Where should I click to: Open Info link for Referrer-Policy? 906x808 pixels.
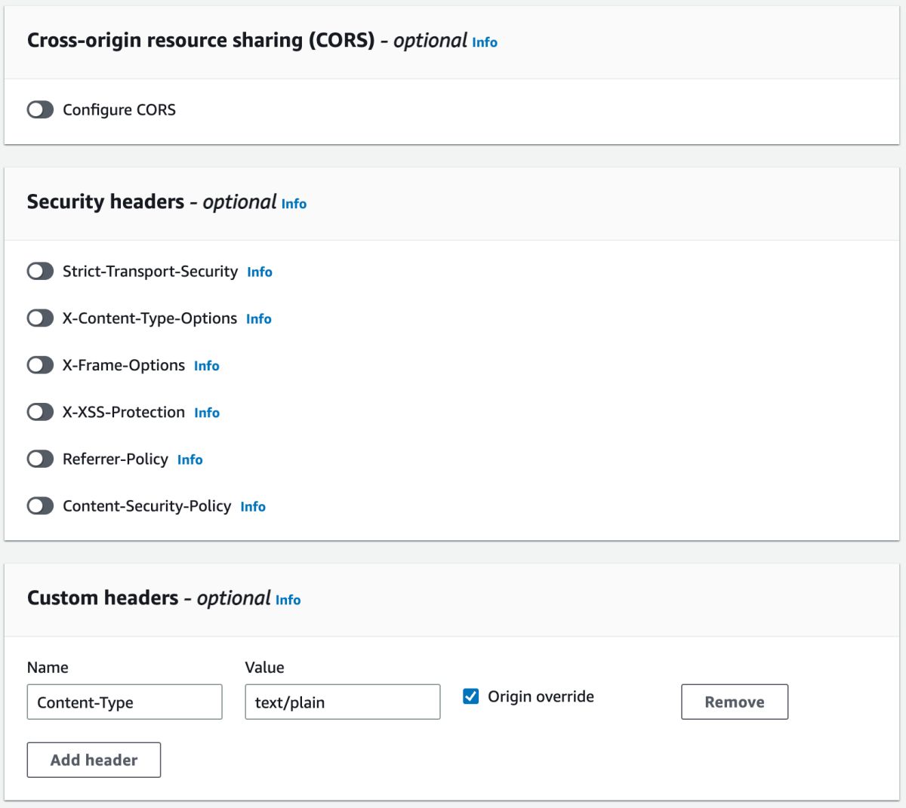pyautogui.click(x=190, y=459)
